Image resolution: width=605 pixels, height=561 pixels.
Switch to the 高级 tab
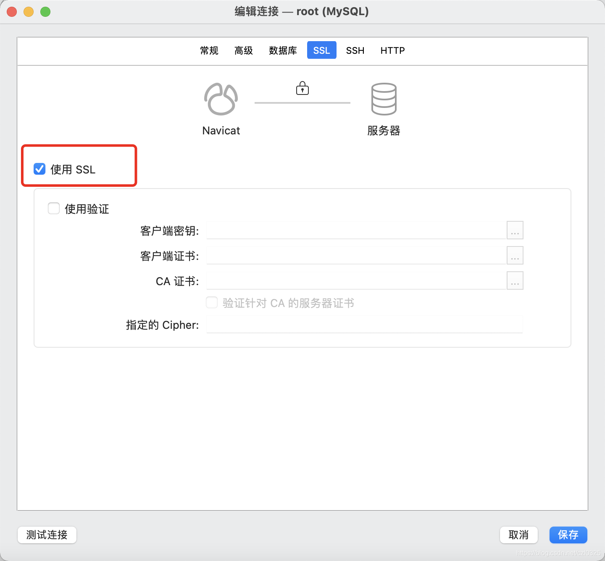click(x=244, y=50)
